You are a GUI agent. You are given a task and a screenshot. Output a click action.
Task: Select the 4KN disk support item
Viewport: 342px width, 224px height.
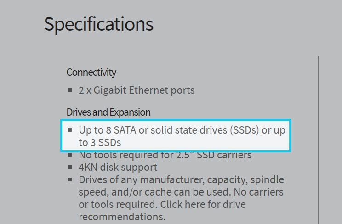coord(118,168)
